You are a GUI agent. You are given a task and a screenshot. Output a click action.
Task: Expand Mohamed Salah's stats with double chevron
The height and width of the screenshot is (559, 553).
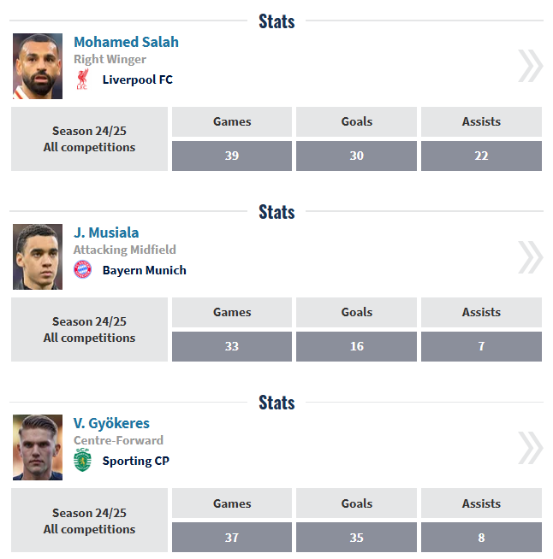pyautogui.click(x=530, y=66)
